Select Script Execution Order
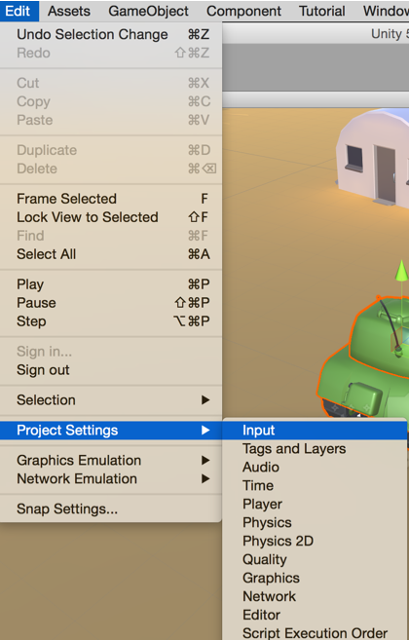 pos(315,632)
